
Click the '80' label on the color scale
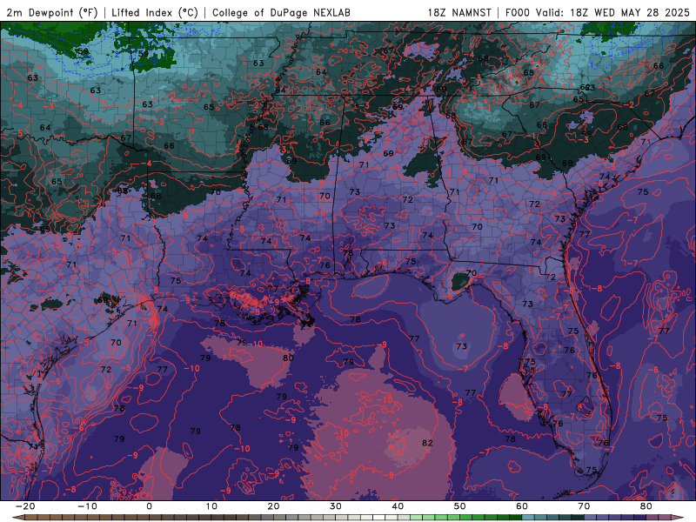tap(646, 506)
